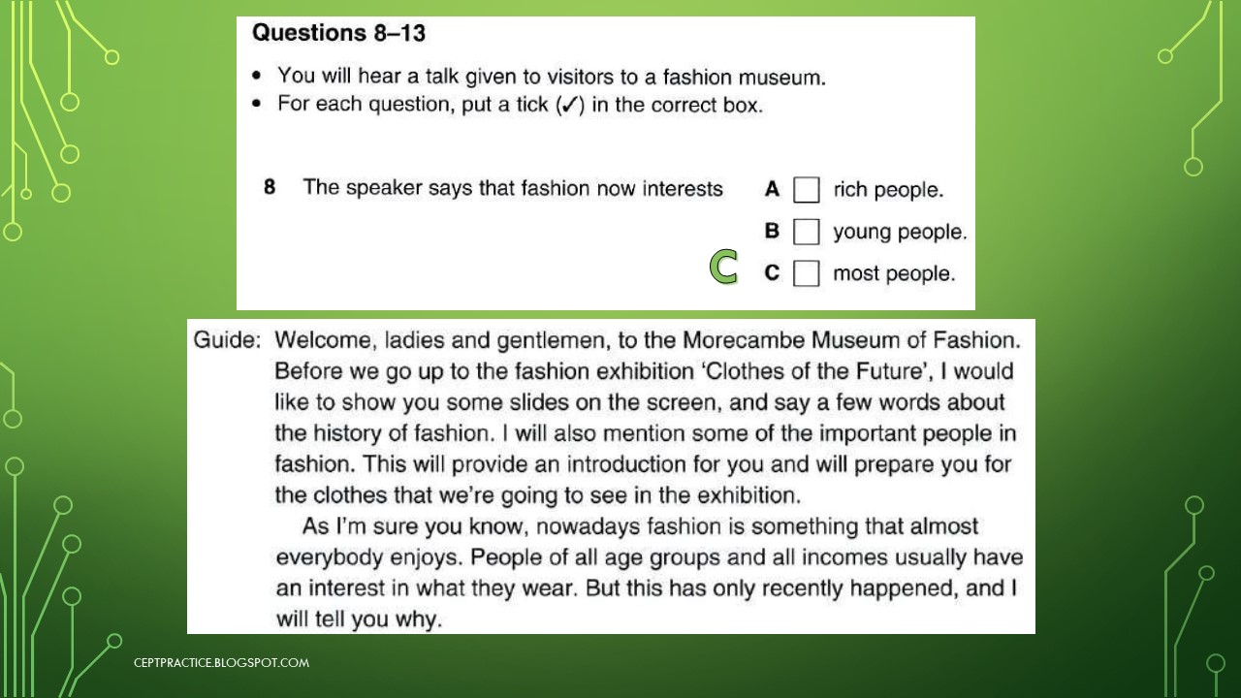1241x698 pixels.
Task: Open the ceptpractice.blogspot.com link
Action: tap(221, 663)
